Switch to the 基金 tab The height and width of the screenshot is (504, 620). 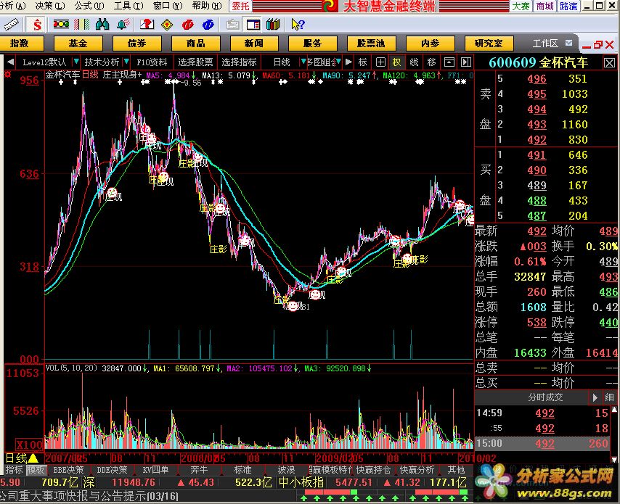[x=78, y=43]
